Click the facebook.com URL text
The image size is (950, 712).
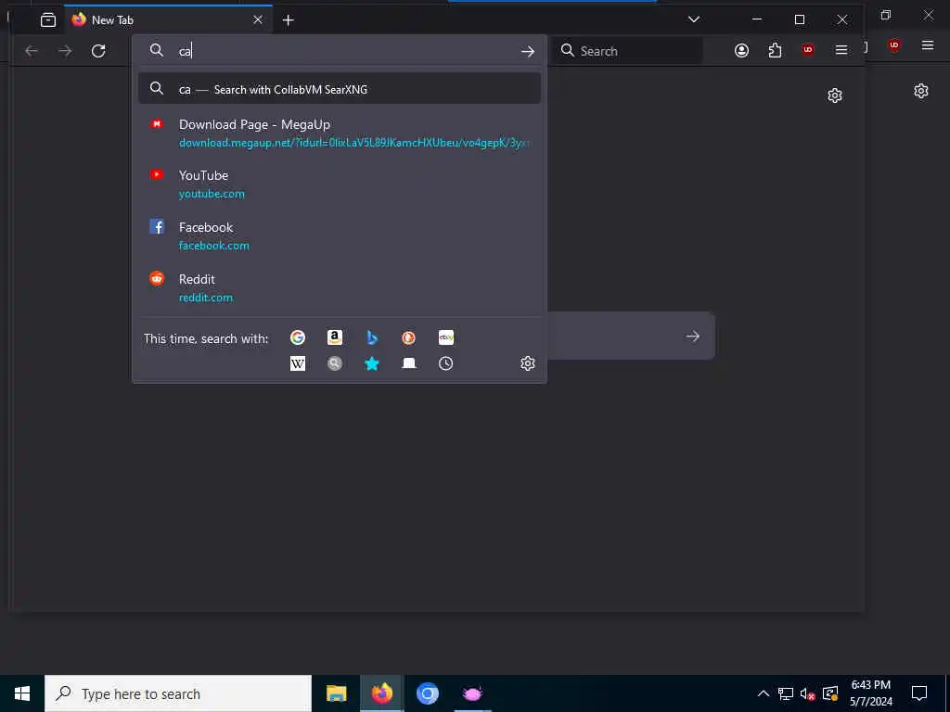coord(214,246)
